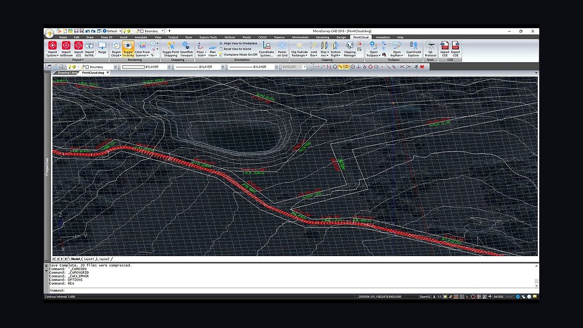Click the Regen Cloud icon

click(x=116, y=45)
